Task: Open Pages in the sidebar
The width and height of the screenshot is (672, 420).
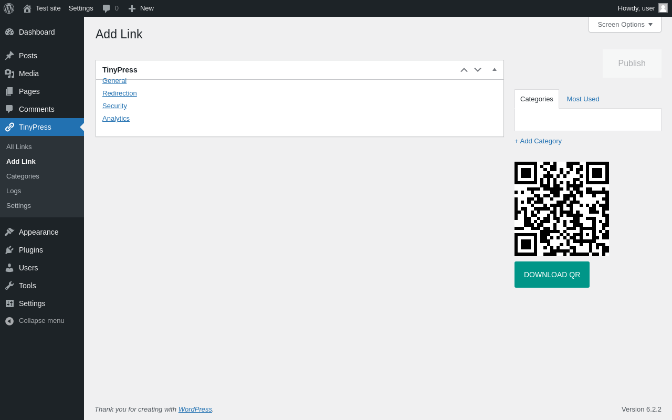Action: [x=42, y=91]
